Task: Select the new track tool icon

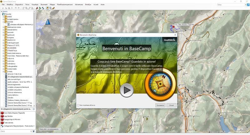Action: click(43, 8)
